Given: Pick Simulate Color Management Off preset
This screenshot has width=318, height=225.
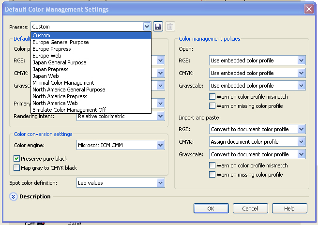Looking at the screenshot, I should [69, 110].
